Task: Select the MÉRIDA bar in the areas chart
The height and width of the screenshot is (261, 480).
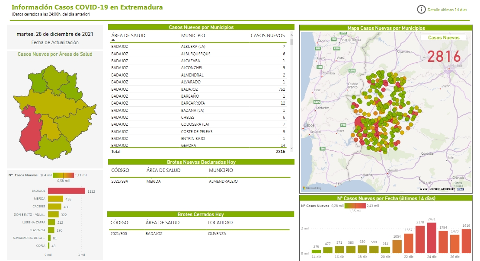Action: 55,199
